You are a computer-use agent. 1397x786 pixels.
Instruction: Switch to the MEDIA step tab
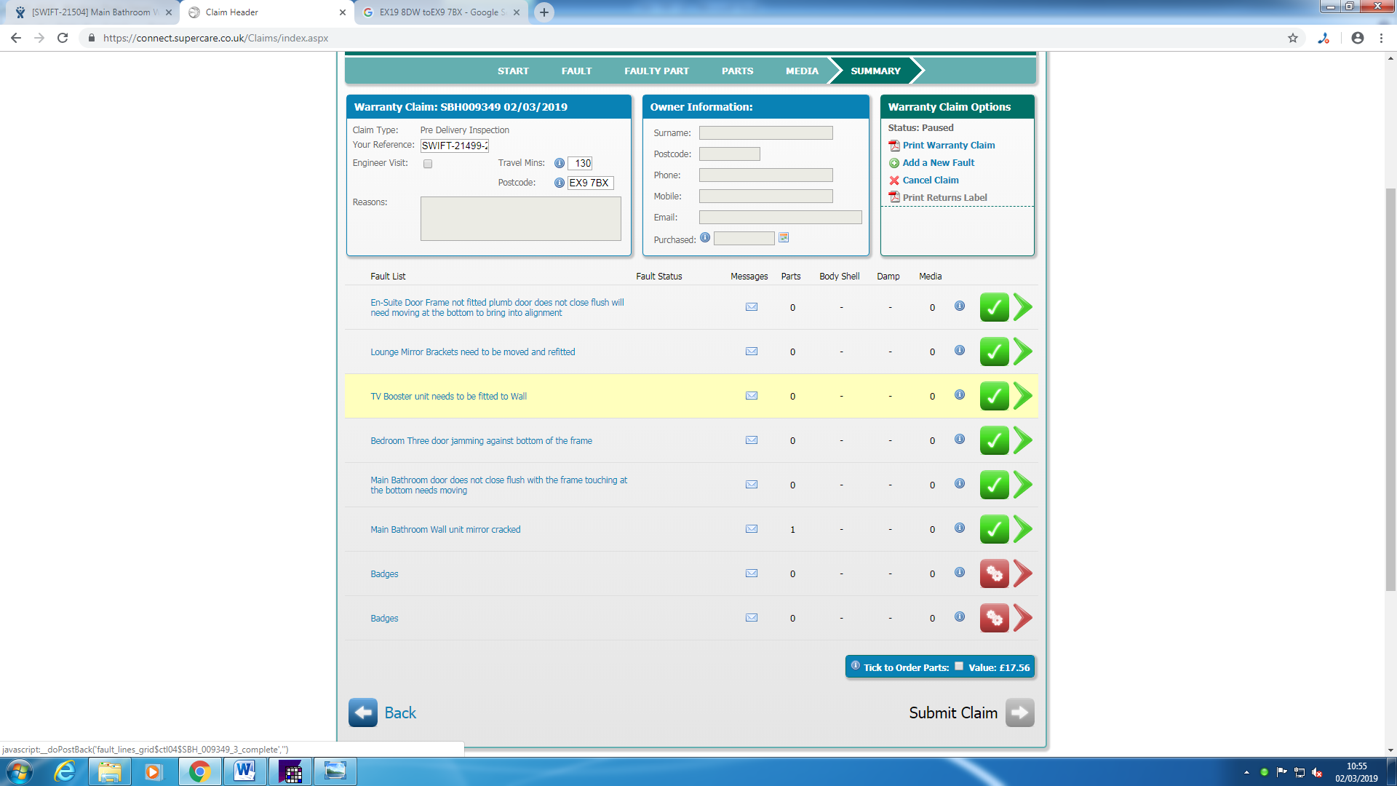[x=801, y=71]
